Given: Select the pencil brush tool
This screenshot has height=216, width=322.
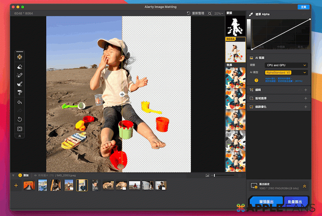Looking at the screenshot, I should [20, 75].
